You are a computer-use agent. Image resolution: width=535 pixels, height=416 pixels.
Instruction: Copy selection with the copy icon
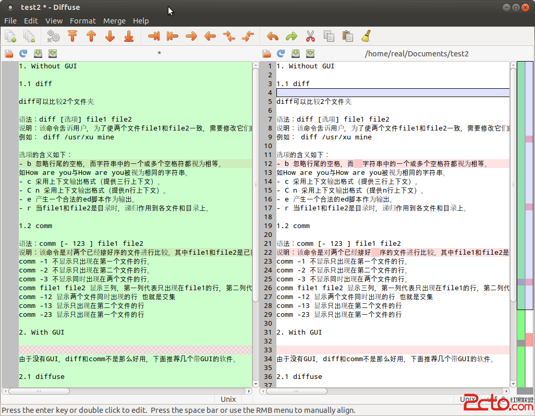pyautogui.click(x=329, y=36)
